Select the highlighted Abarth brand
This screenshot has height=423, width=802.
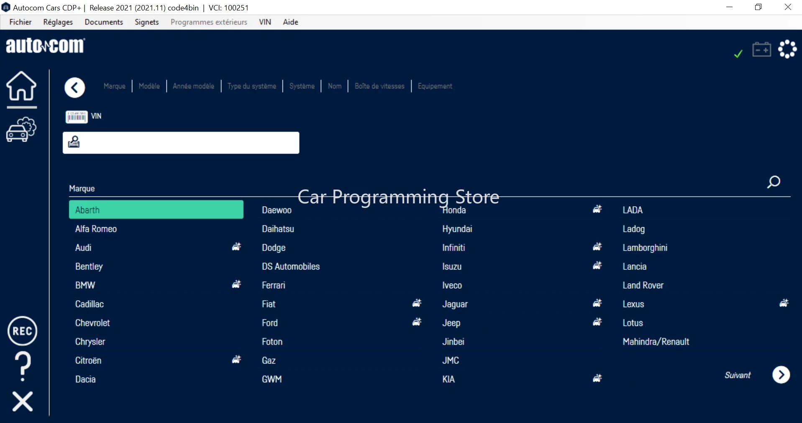pyautogui.click(x=156, y=210)
